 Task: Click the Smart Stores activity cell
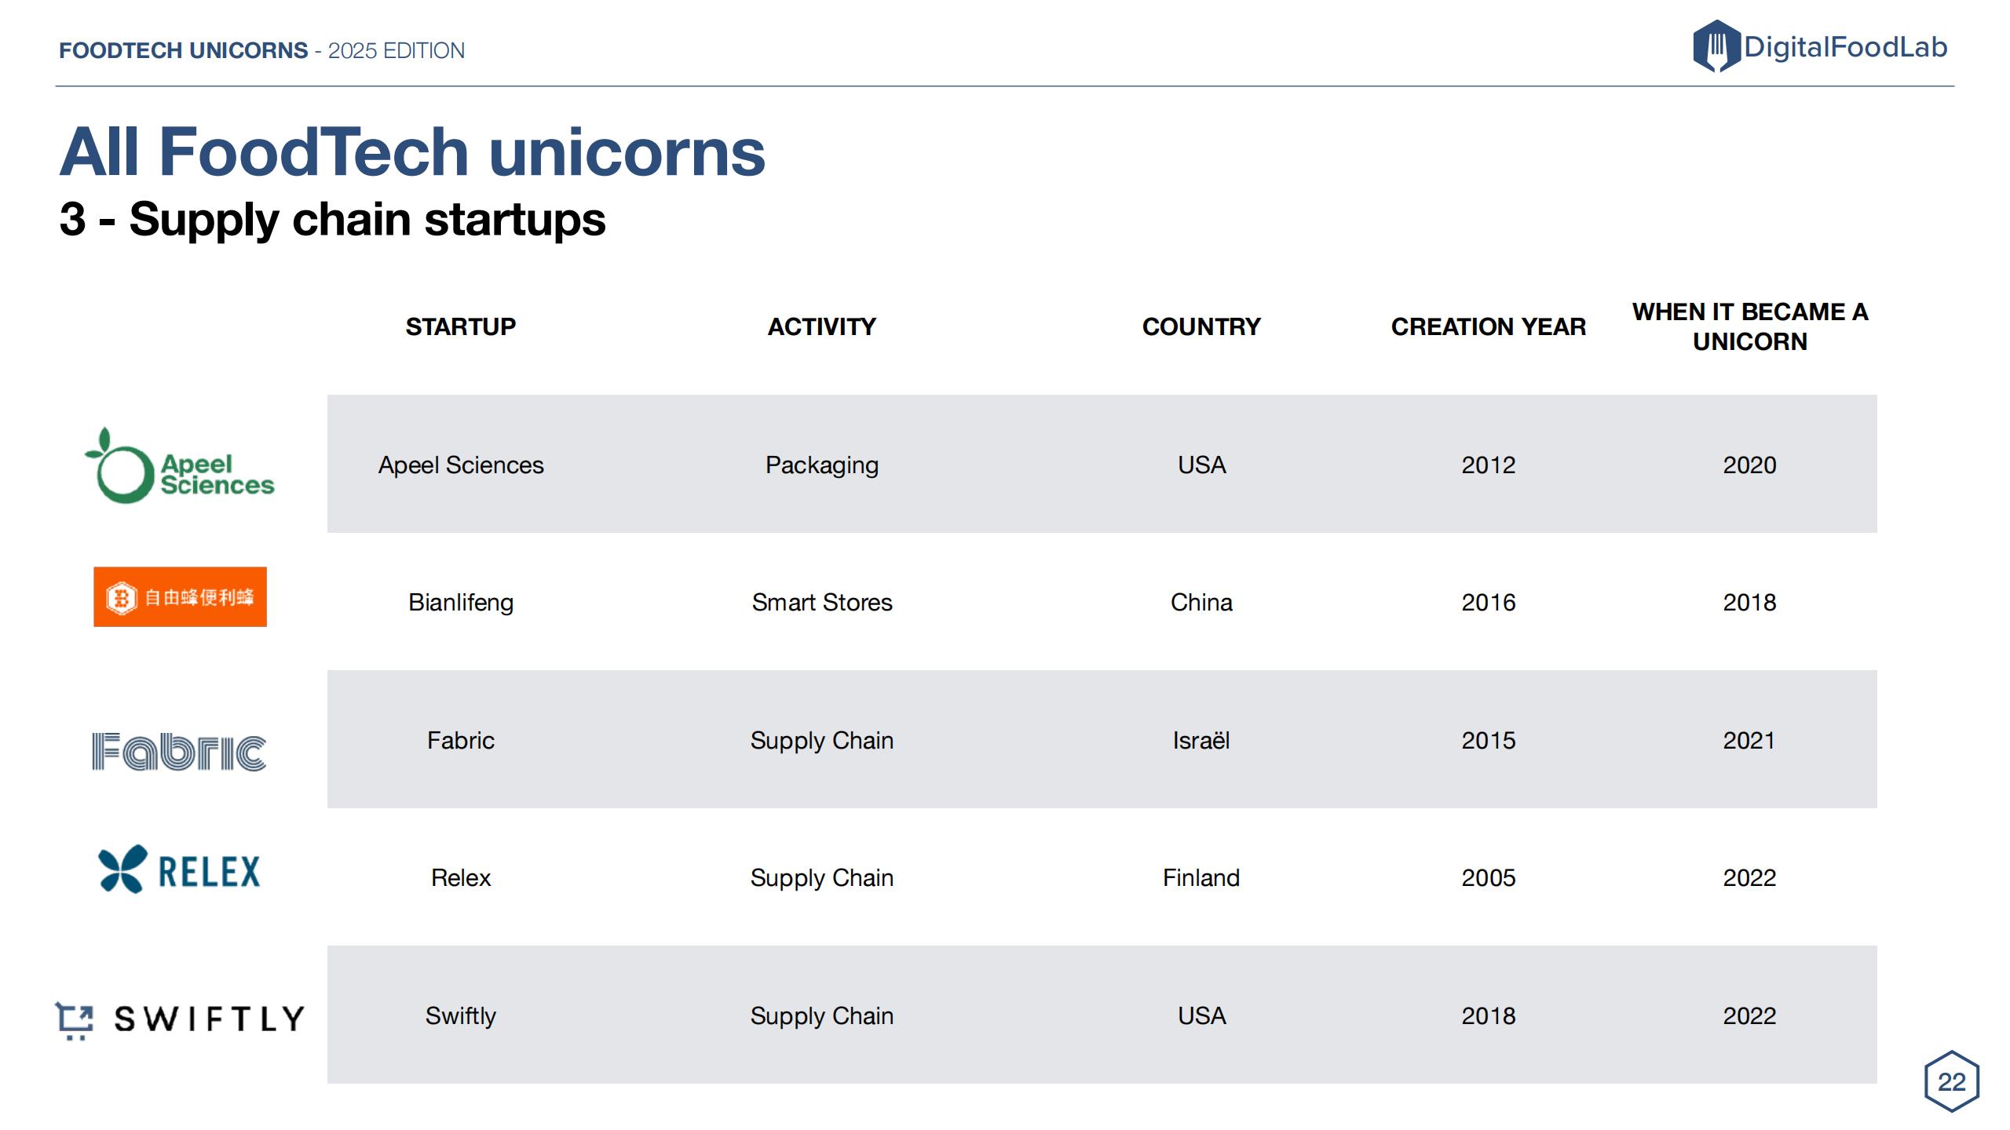pos(822,602)
